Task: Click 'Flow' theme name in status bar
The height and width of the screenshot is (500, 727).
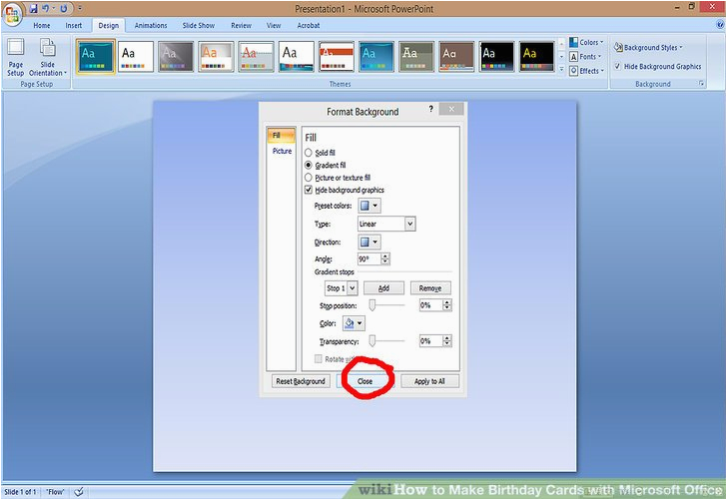Action: [55, 492]
